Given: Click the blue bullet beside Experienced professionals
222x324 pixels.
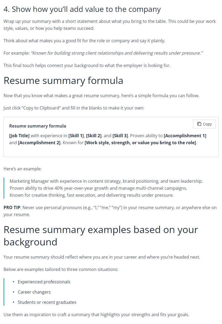Looking at the screenshot, I should [13, 282].
